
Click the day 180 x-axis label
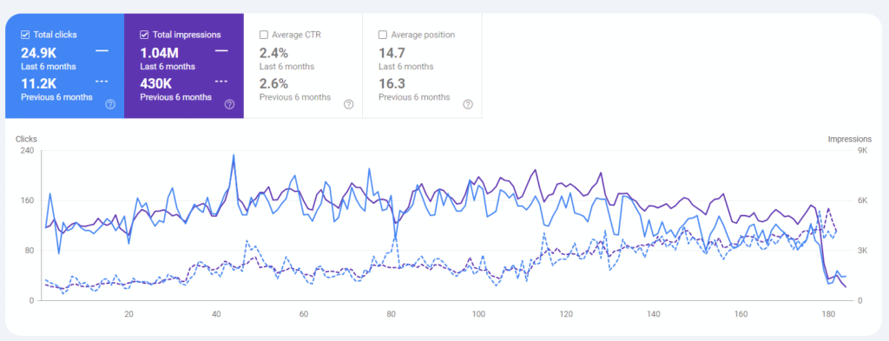point(828,314)
